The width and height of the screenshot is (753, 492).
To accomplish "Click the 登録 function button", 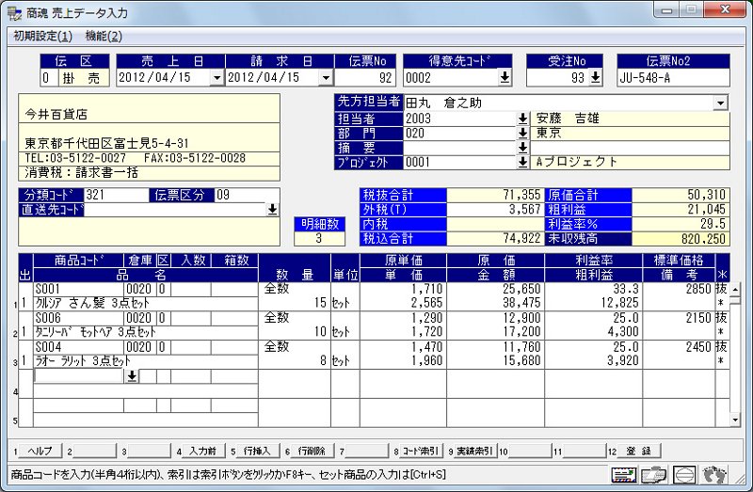I will click(x=638, y=451).
